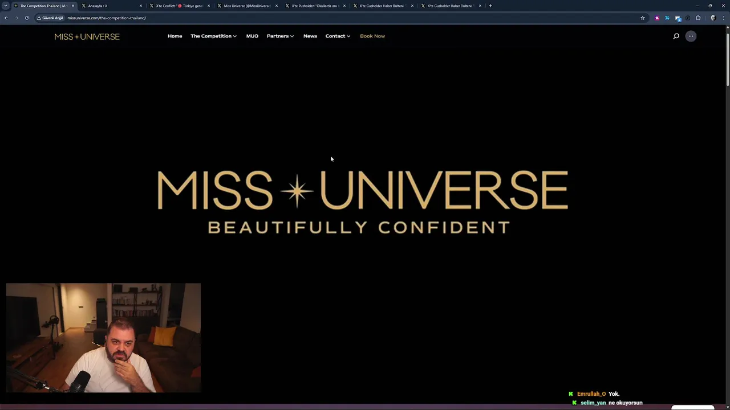Click the webcam overlay video thumbnail

click(x=103, y=338)
